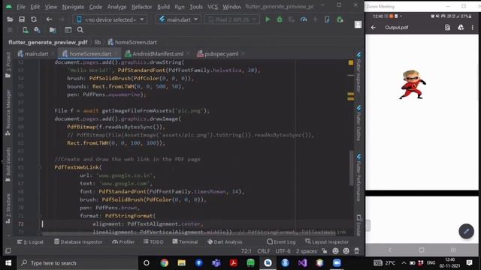Open the Pixel 2 API 26 device dropdown
481x270 pixels.
coord(232,19)
